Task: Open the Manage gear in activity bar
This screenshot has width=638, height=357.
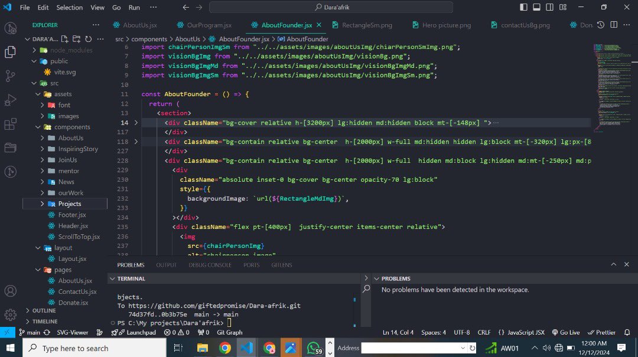Action: point(10,315)
